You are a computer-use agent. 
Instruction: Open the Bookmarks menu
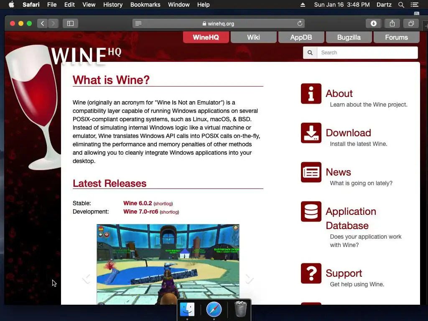point(145,5)
